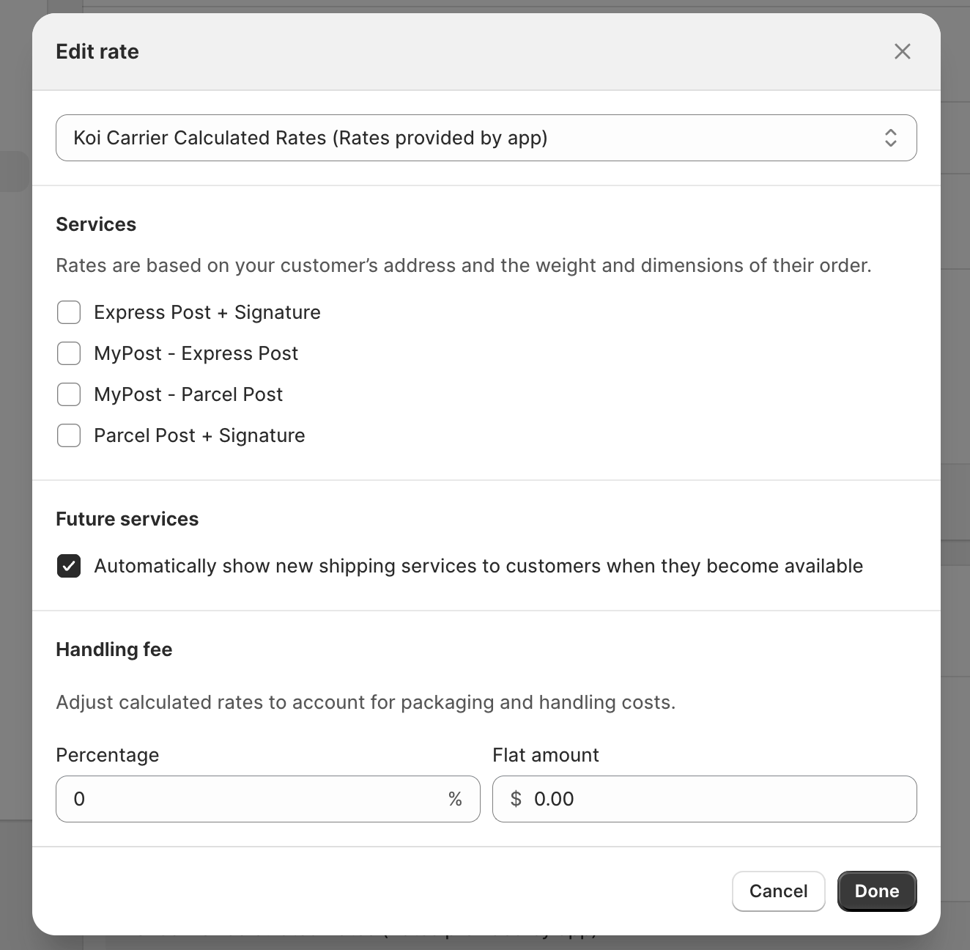970x950 pixels.
Task: Click the up-down chevron arrows in rate selector
Action: coord(890,138)
